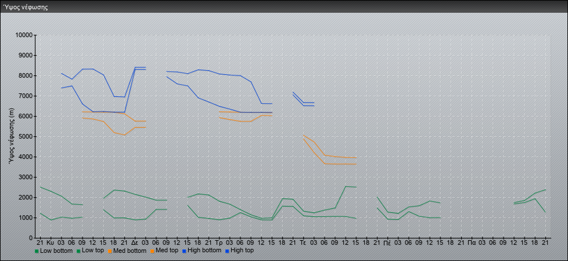Select the 6000 y-axis tick label
Screen dimensions: 568x261
click(26, 116)
